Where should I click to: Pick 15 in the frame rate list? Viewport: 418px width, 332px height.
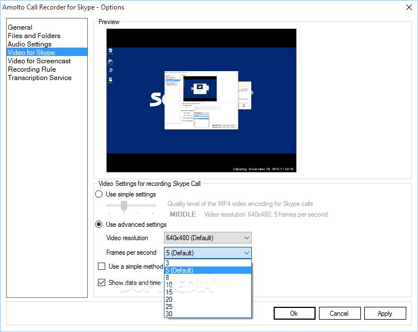208,292
